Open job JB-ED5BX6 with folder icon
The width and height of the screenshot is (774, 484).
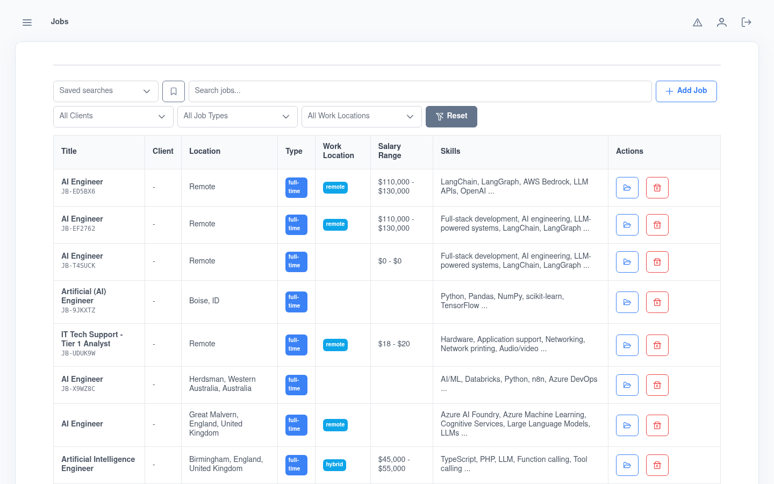click(x=627, y=188)
